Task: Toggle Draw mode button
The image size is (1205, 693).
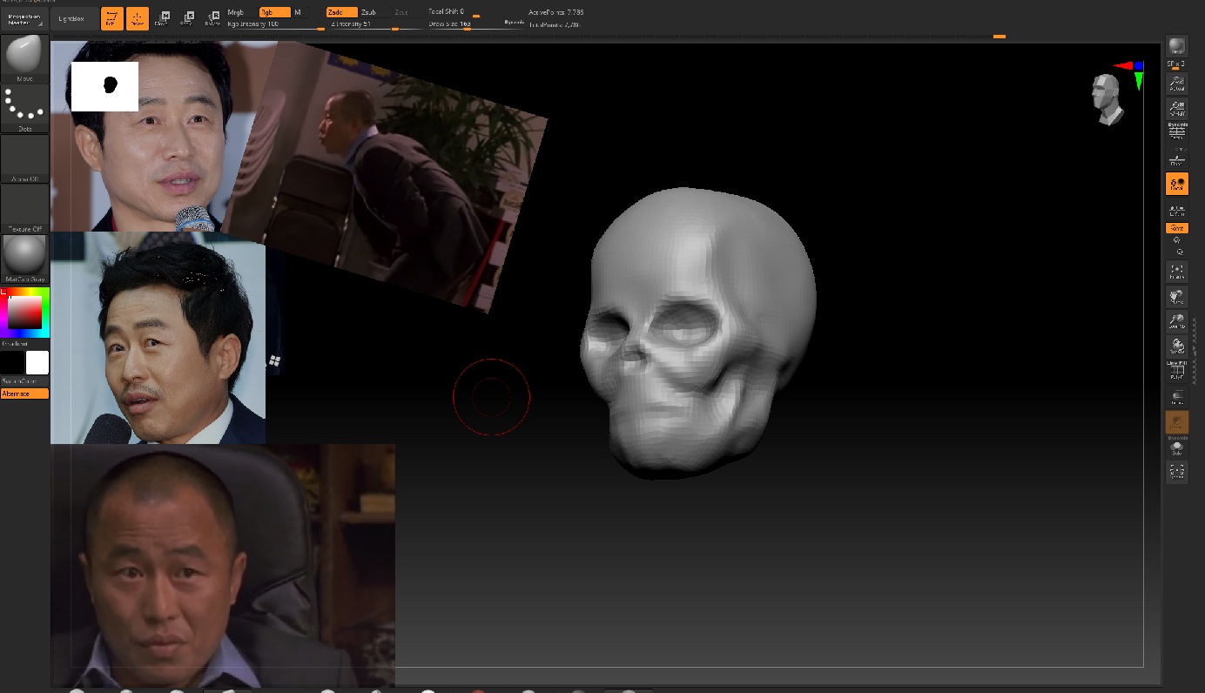Action: point(138,18)
